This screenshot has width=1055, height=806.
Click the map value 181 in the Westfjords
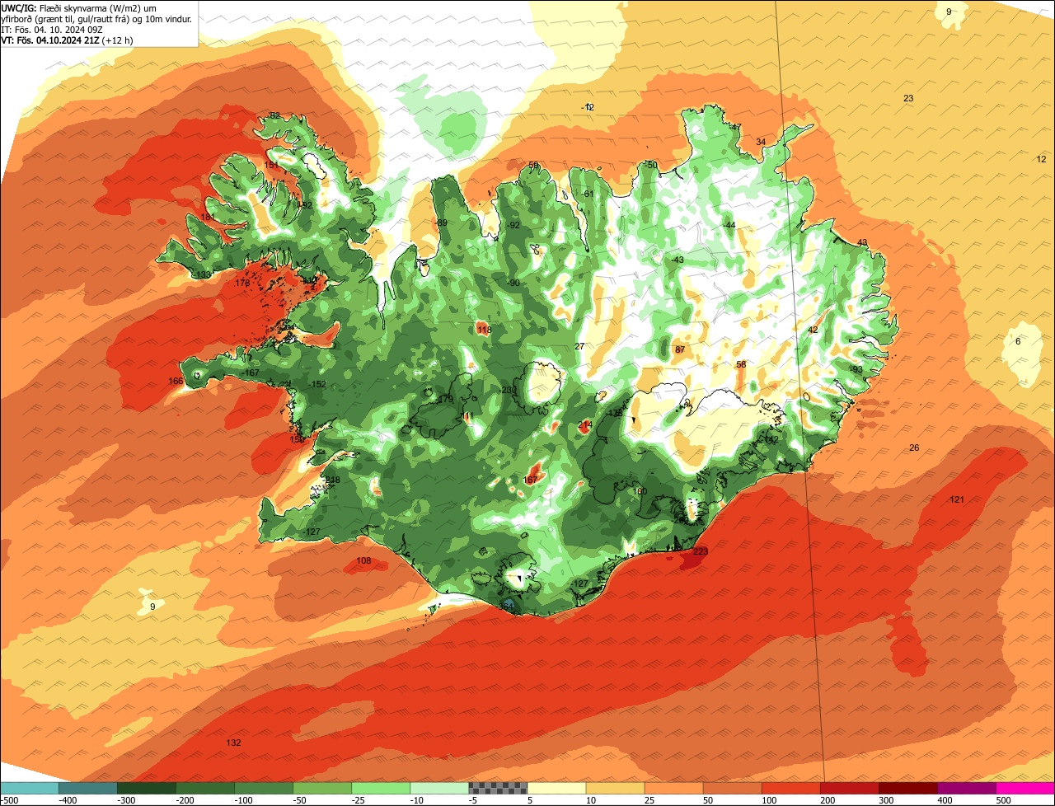coord(208,217)
